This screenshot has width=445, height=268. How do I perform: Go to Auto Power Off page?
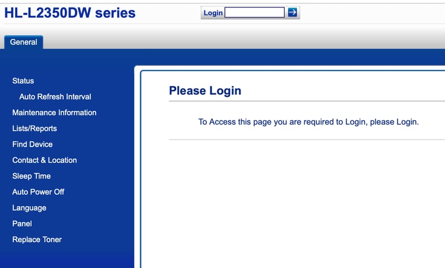38,192
